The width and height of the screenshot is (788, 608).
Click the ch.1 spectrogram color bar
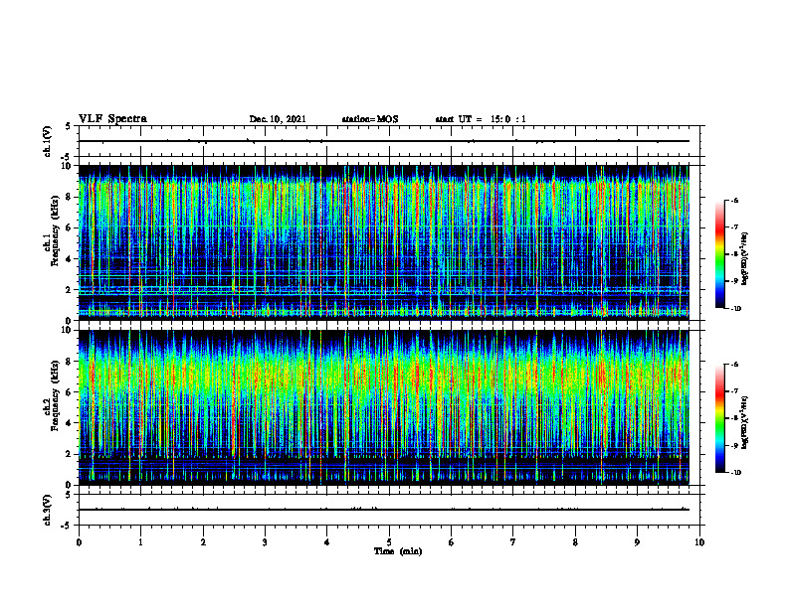tap(719, 254)
